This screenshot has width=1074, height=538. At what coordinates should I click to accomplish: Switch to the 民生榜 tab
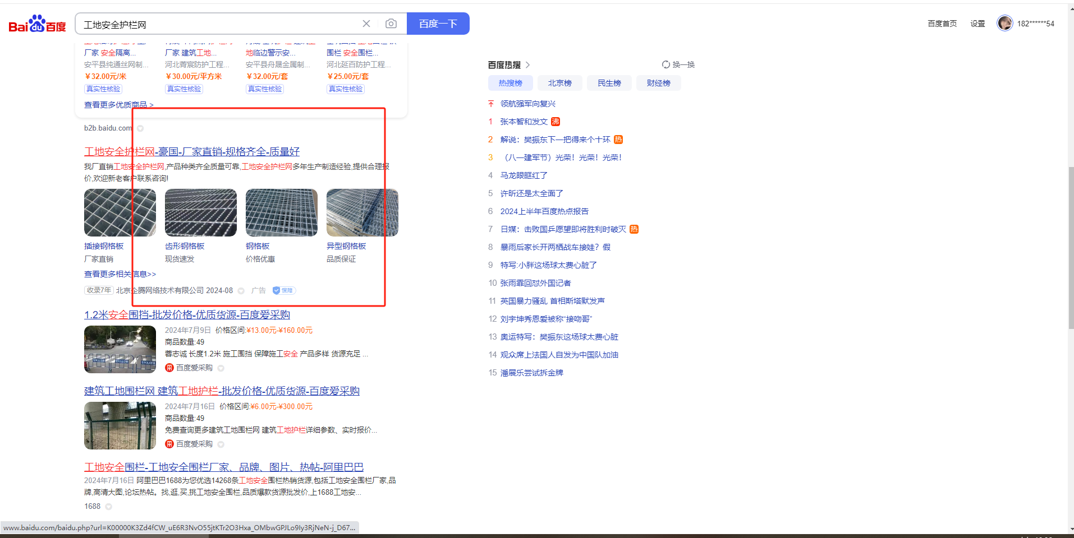[x=609, y=83]
